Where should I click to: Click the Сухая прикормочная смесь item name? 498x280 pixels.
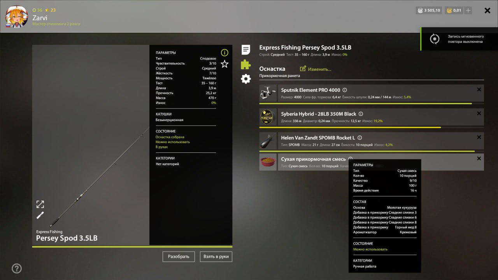[x=314, y=159]
